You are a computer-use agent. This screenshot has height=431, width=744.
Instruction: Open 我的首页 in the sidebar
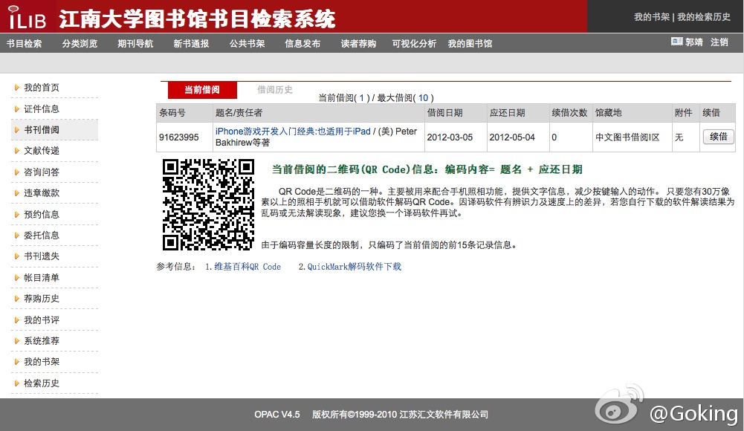pos(42,88)
